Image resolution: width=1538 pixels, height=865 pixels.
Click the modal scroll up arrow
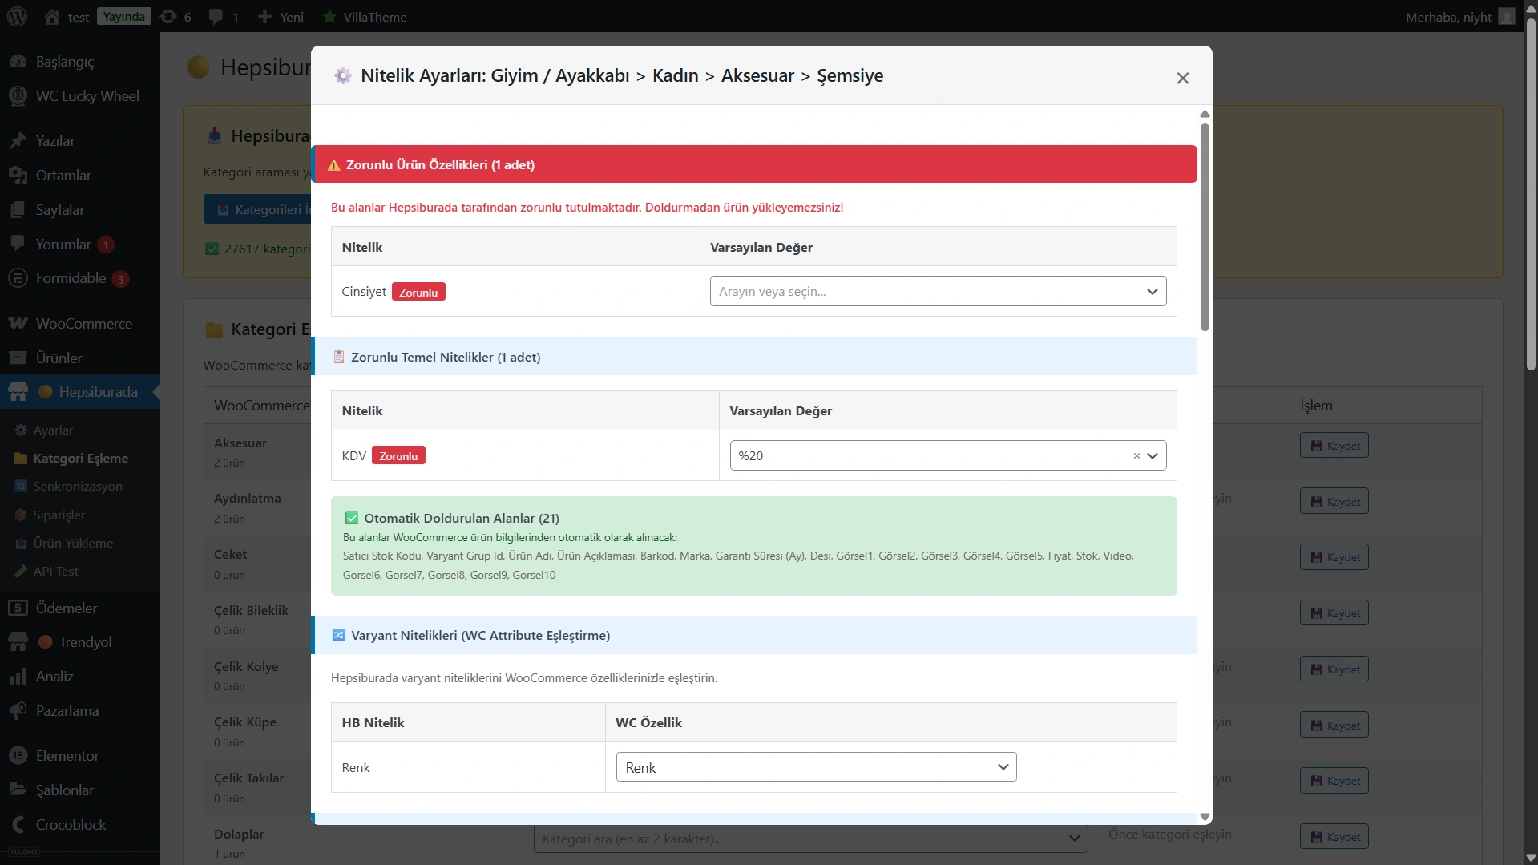click(x=1204, y=114)
